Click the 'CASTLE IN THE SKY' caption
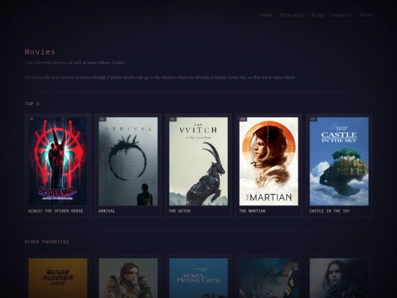 (x=329, y=211)
